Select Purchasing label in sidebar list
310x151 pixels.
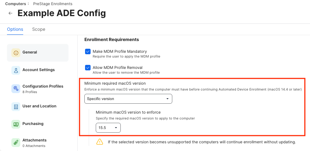(33, 124)
